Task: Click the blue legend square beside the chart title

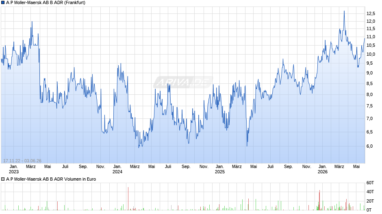Action: click(x=3, y=3)
